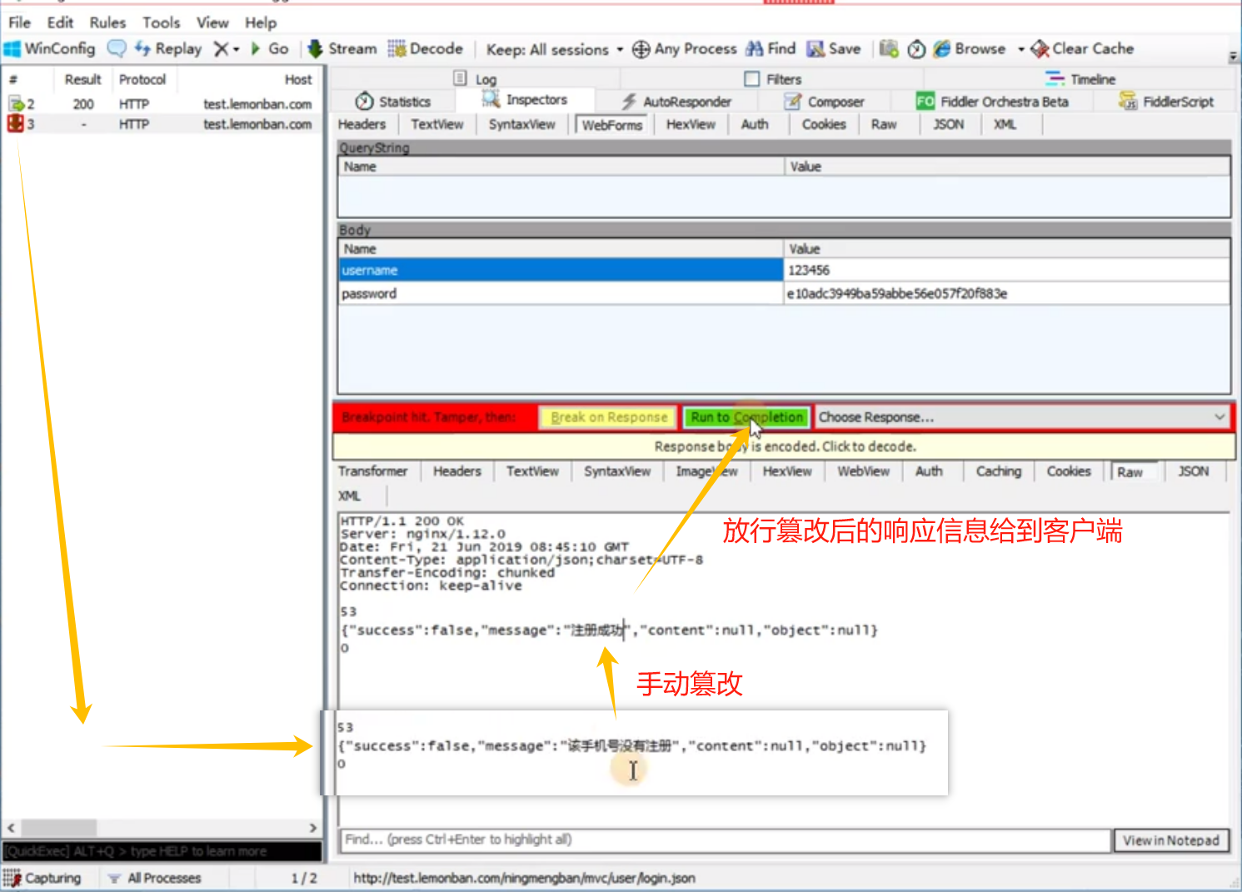Open the Edit menu
Screen dimensions: 1242x892
(60, 22)
